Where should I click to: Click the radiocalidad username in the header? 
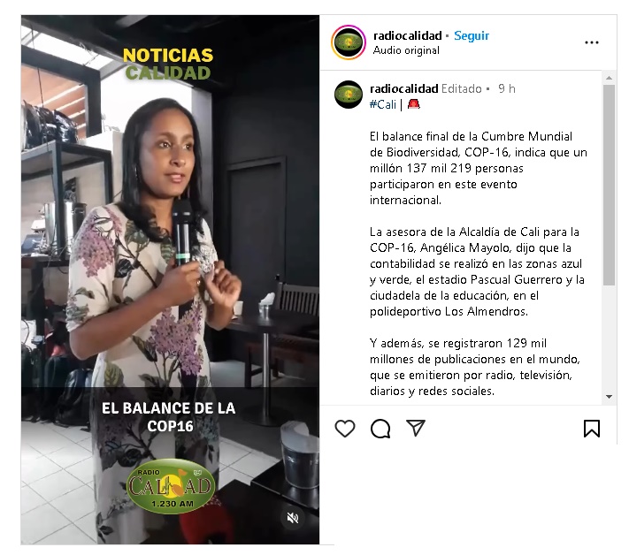(408, 35)
